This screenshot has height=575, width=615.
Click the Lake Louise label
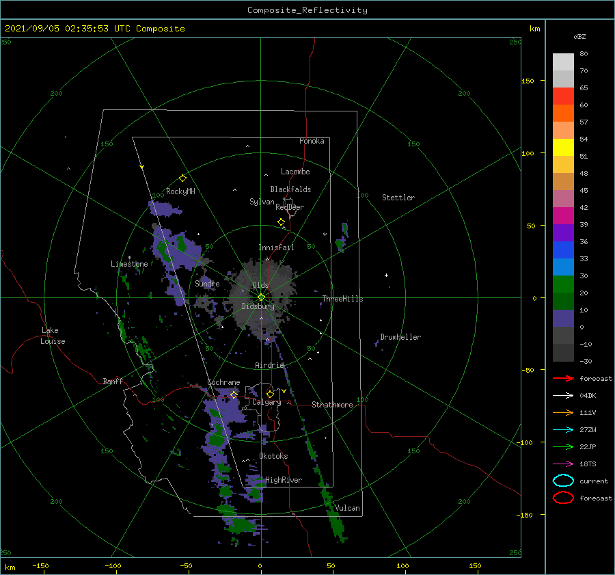[x=53, y=336]
